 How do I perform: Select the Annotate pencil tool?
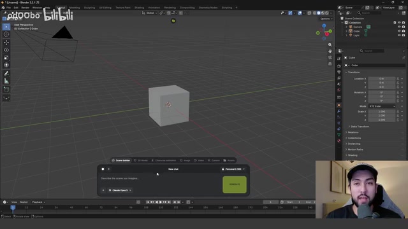(x=6, y=74)
